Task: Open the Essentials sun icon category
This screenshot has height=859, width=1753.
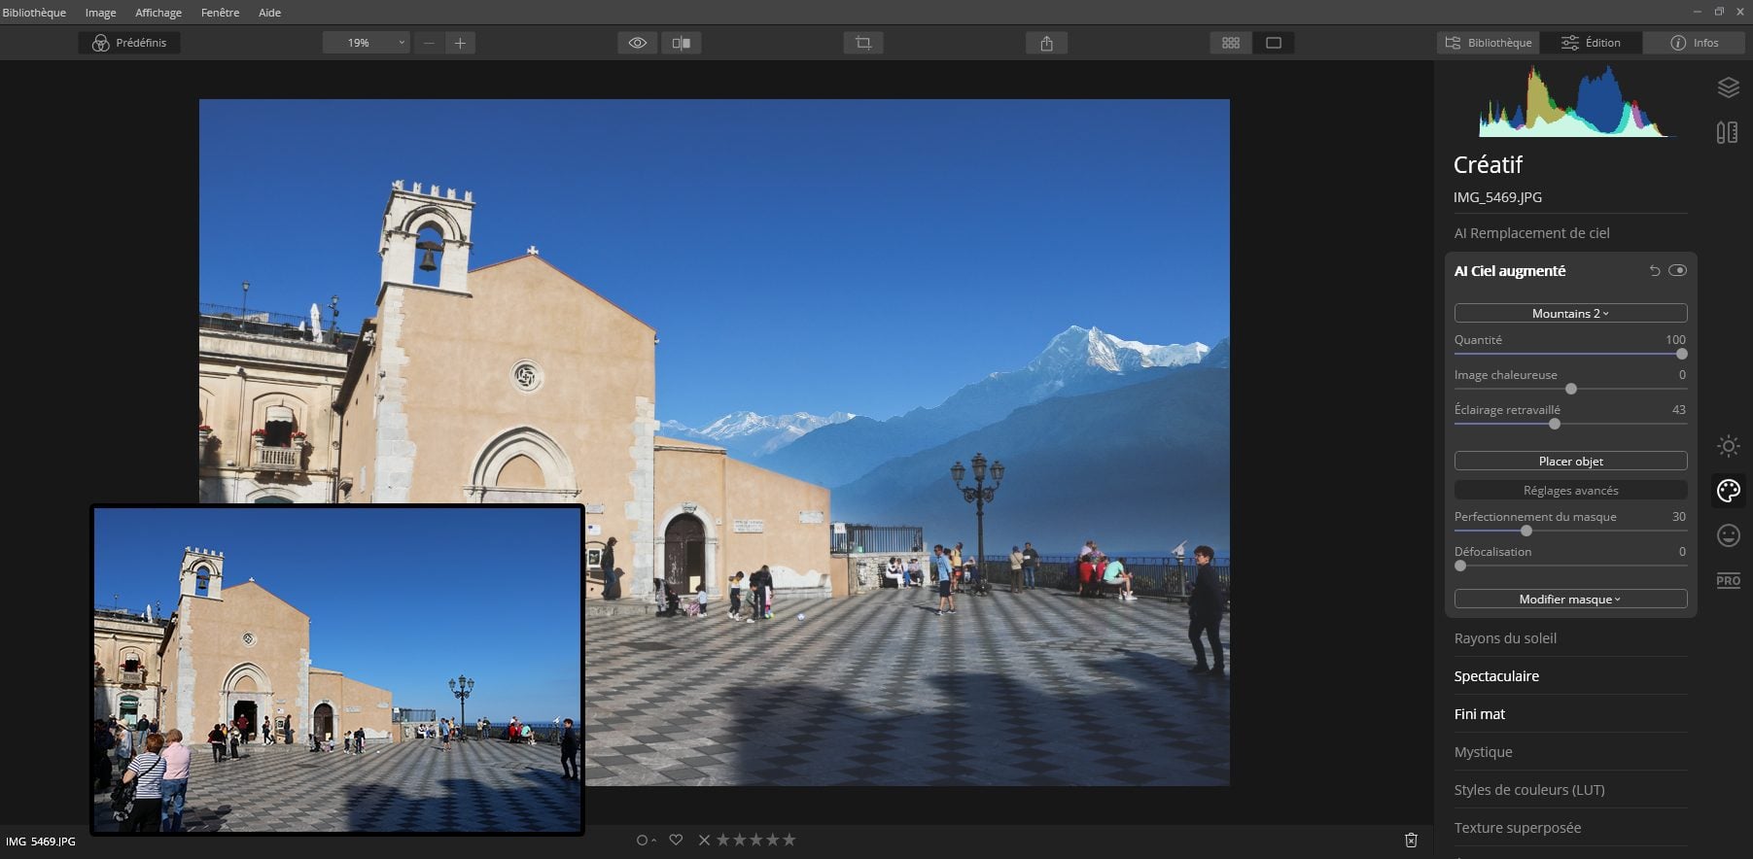Action: pyautogui.click(x=1728, y=446)
